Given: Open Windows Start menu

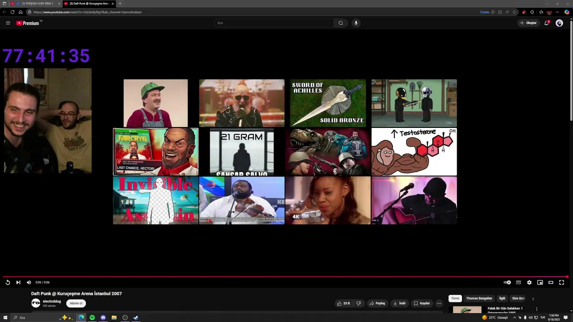Looking at the screenshot, I should (4, 318).
